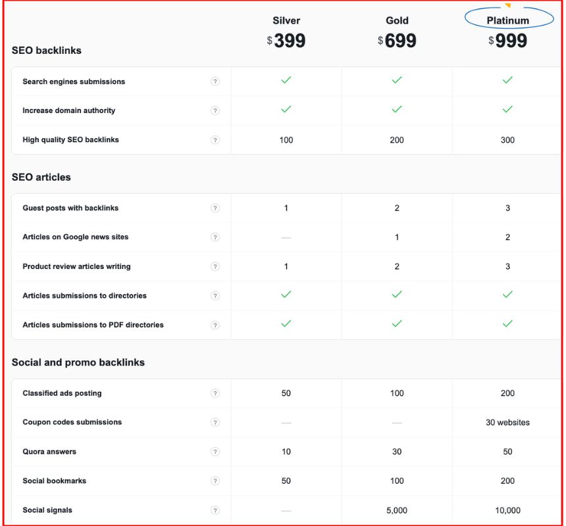The width and height of the screenshot is (566, 526).
Task: Click the '30 websites' coupon codes value
Action: pos(507,423)
